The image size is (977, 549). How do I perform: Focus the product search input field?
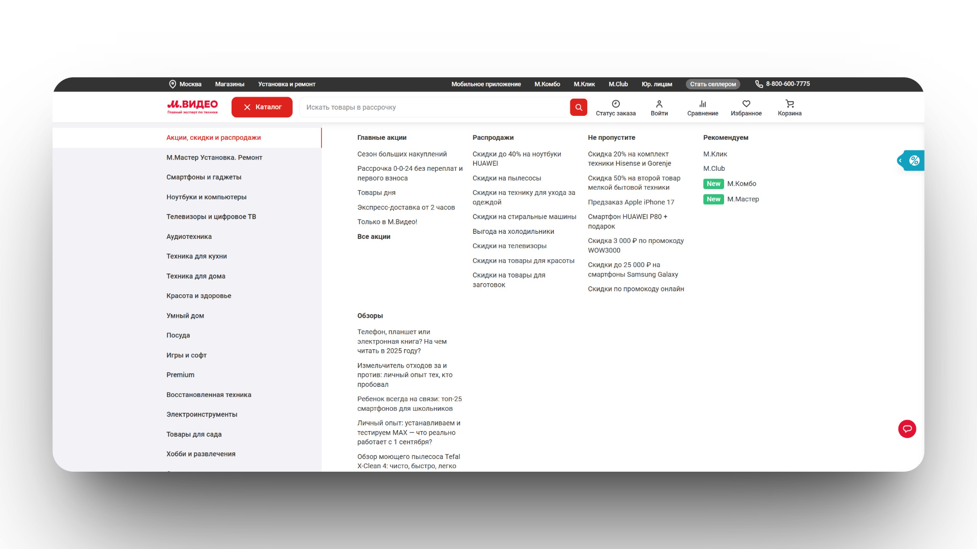point(435,107)
